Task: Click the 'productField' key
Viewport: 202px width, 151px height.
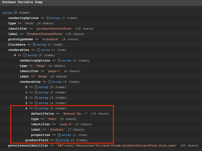Action: point(37,140)
